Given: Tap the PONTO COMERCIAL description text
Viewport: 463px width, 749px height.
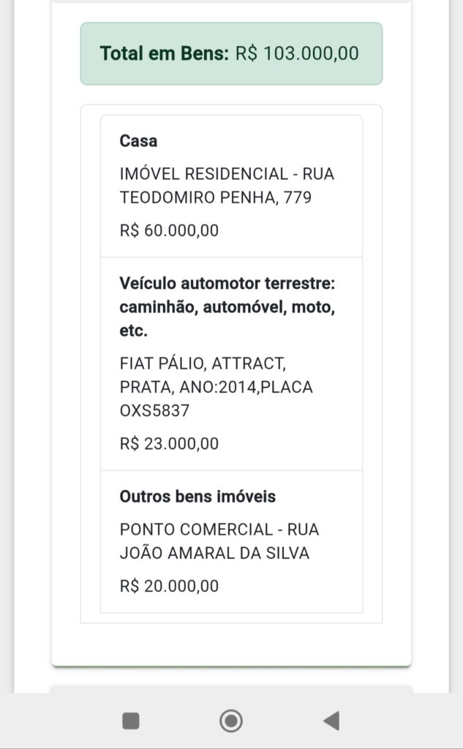Looking at the screenshot, I should (x=219, y=530).
